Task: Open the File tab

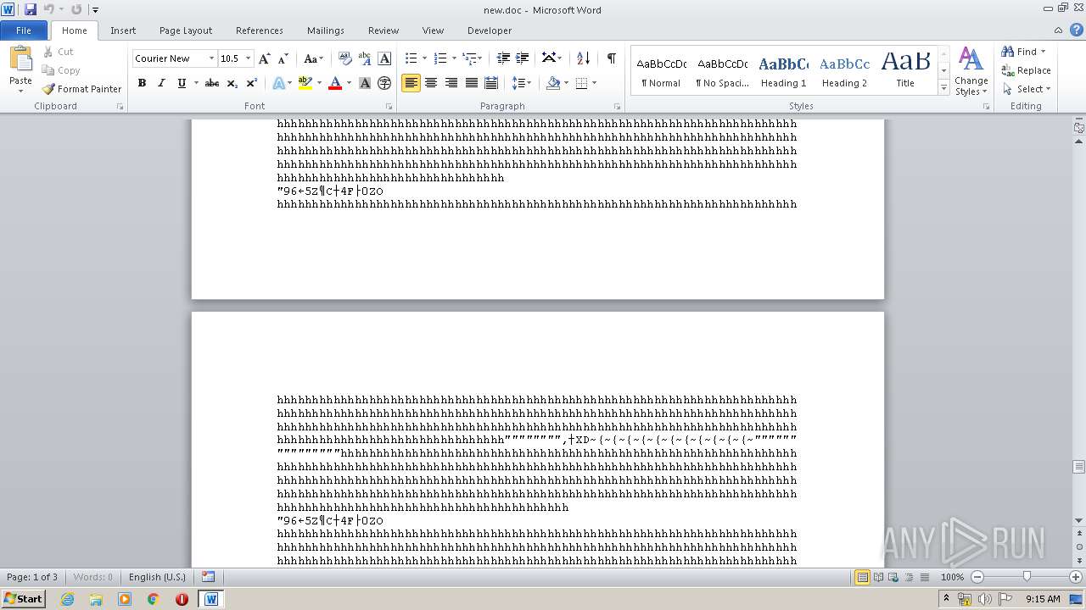Action: (24, 30)
